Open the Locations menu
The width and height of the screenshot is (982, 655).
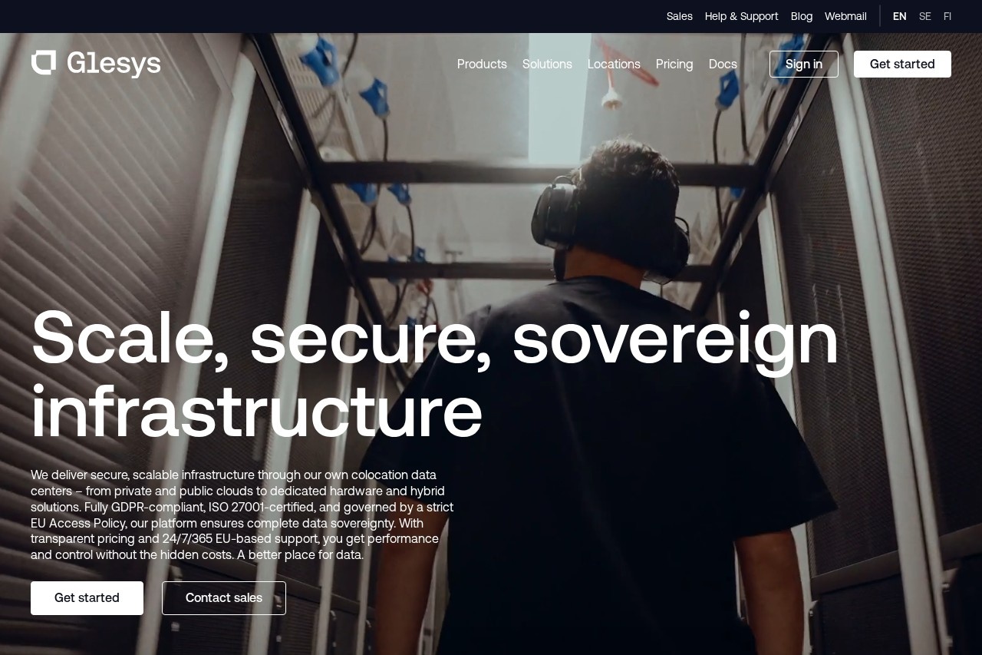coord(614,64)
